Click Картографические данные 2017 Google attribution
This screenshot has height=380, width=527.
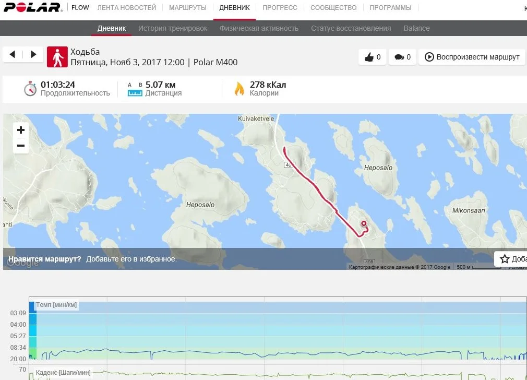point(399,267)
